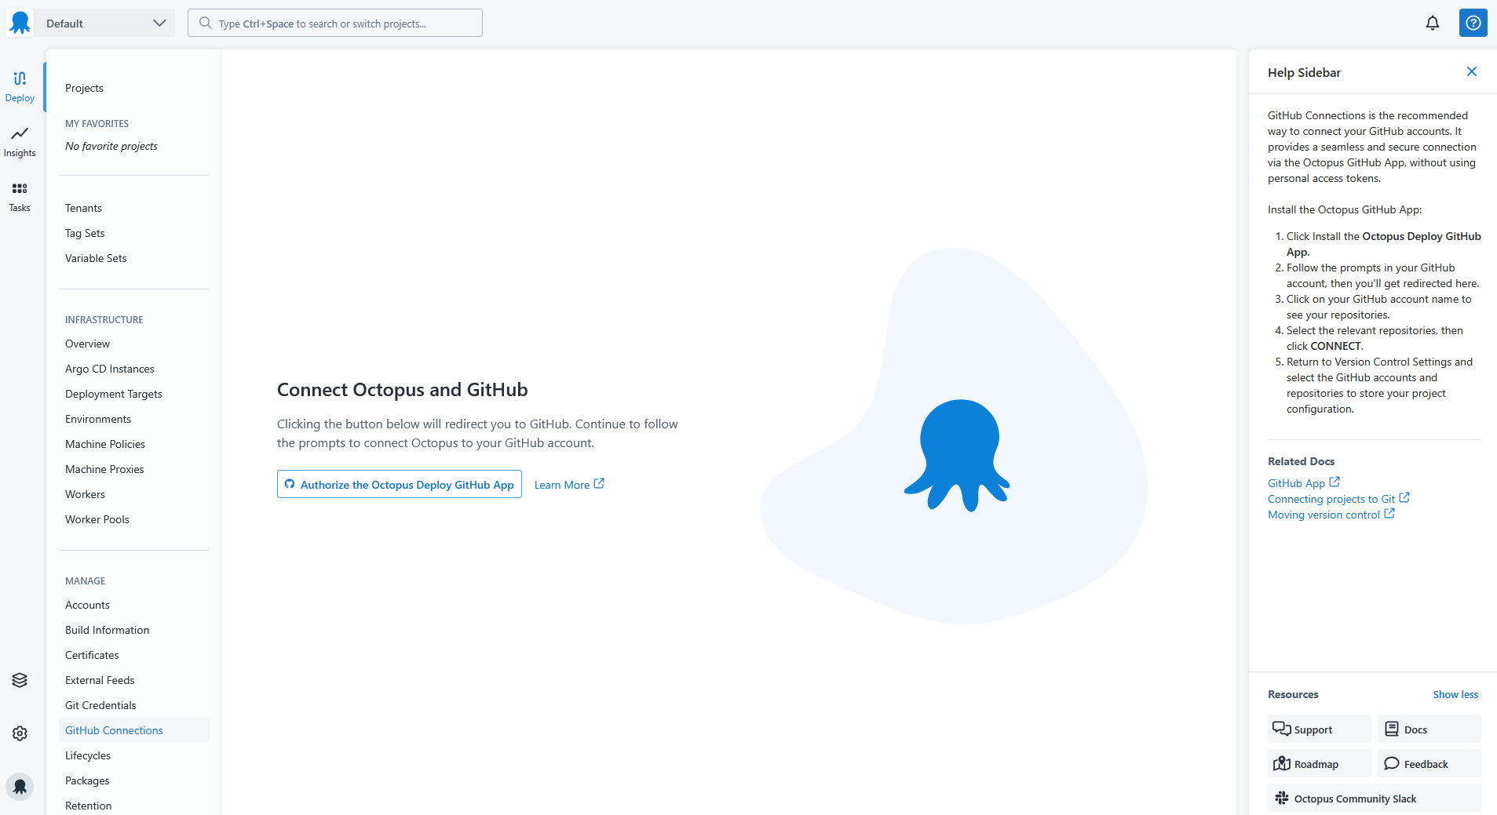The image size is (1497, 815).
Task: Open the Configuration gear icon
Action: [20, 733]
